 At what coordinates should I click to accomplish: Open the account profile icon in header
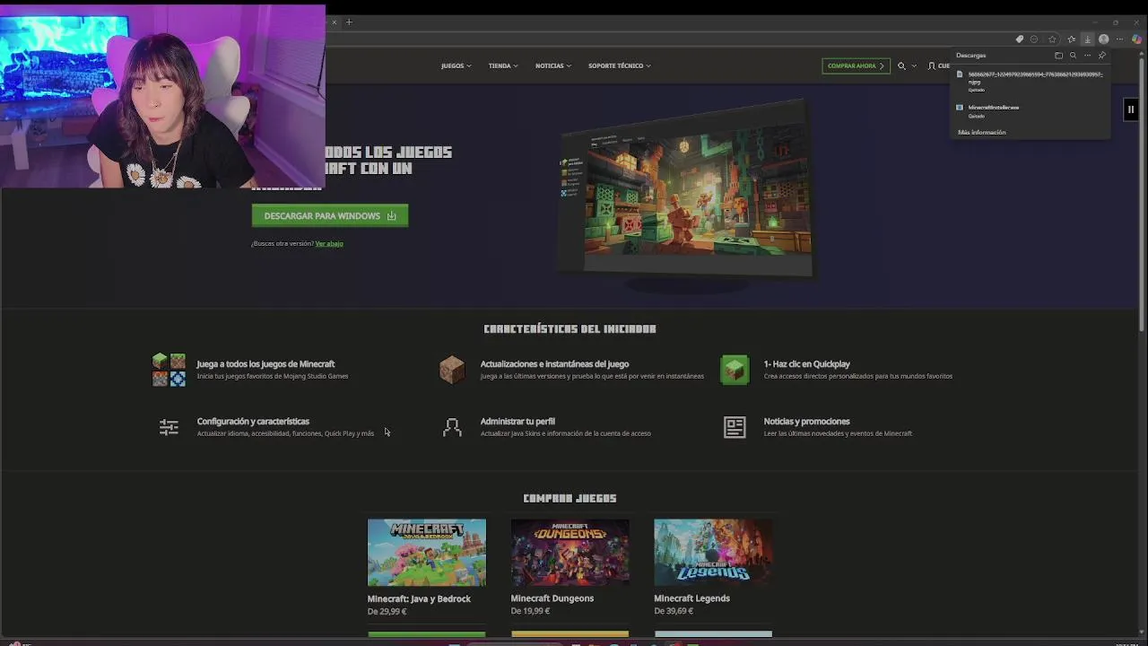pyautogui.click(x=931, y=65)
